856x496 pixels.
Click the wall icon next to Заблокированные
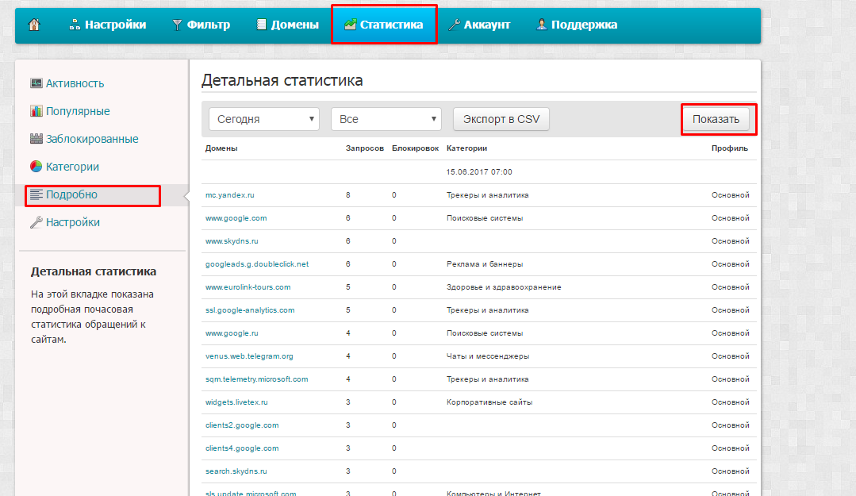(36, 139)
